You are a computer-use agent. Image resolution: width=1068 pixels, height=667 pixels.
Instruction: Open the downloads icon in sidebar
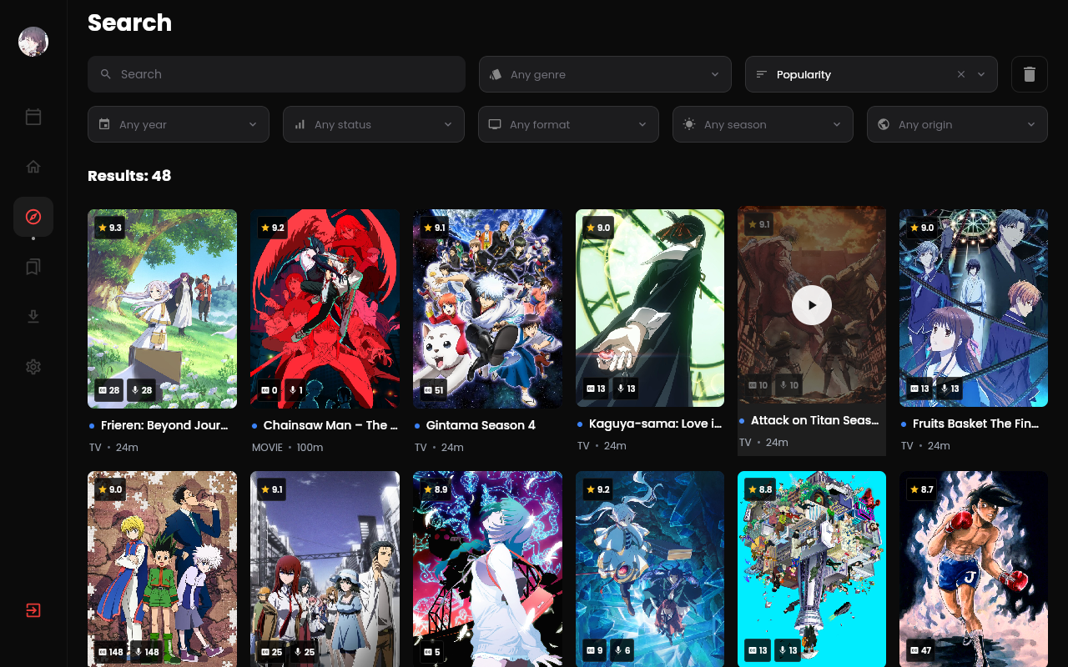coord(33,317)
